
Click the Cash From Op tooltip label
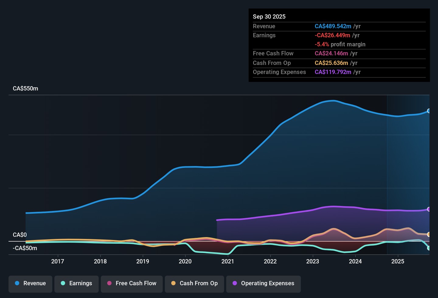pos(272,63)
